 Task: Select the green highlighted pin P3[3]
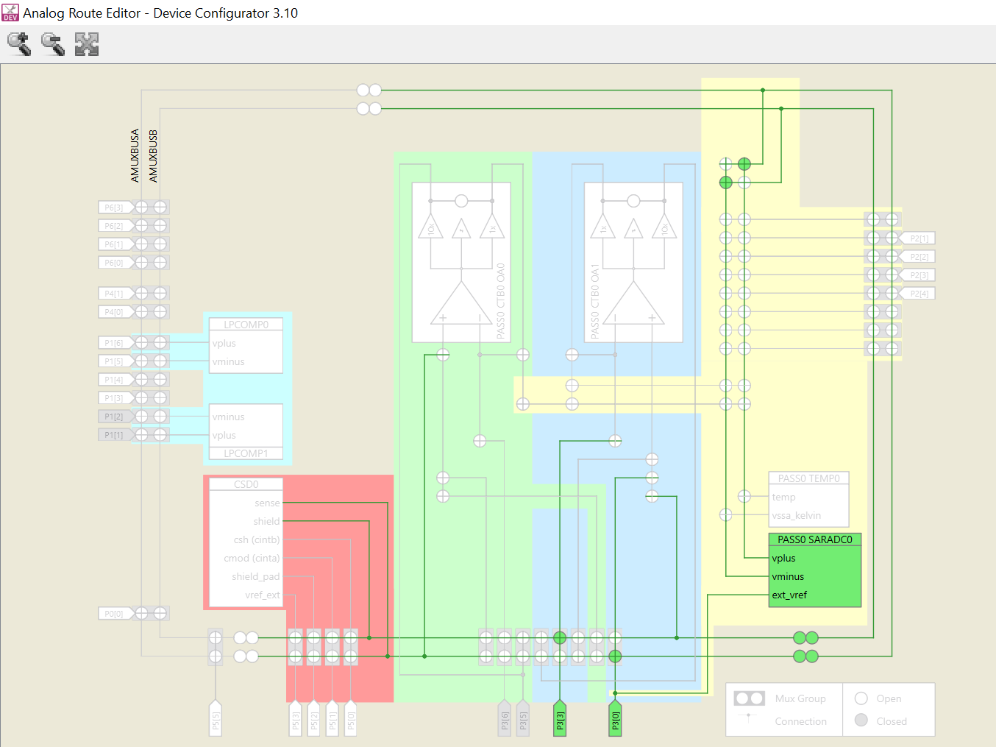click(x=560, y=718)
